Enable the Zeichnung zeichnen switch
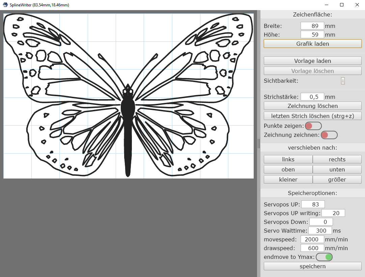Viewport: 365px width, 277px height. click(x=329, y=135)
